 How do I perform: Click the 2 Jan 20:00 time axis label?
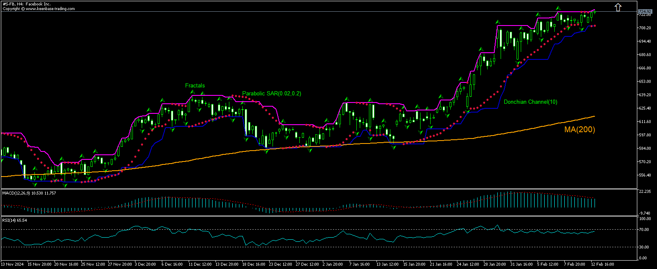(x=333, y=264)
